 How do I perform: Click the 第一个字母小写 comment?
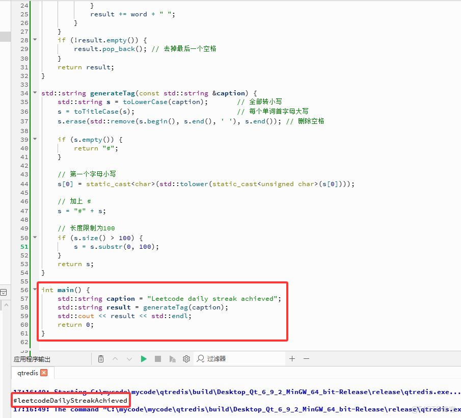click(87, 174)
